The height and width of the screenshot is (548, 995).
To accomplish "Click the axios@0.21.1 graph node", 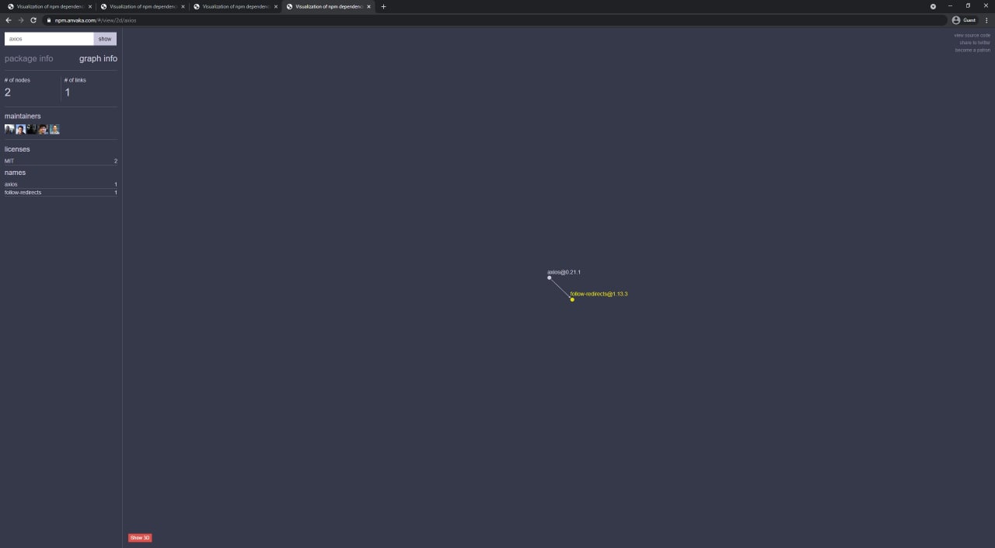I will point(549,277).
